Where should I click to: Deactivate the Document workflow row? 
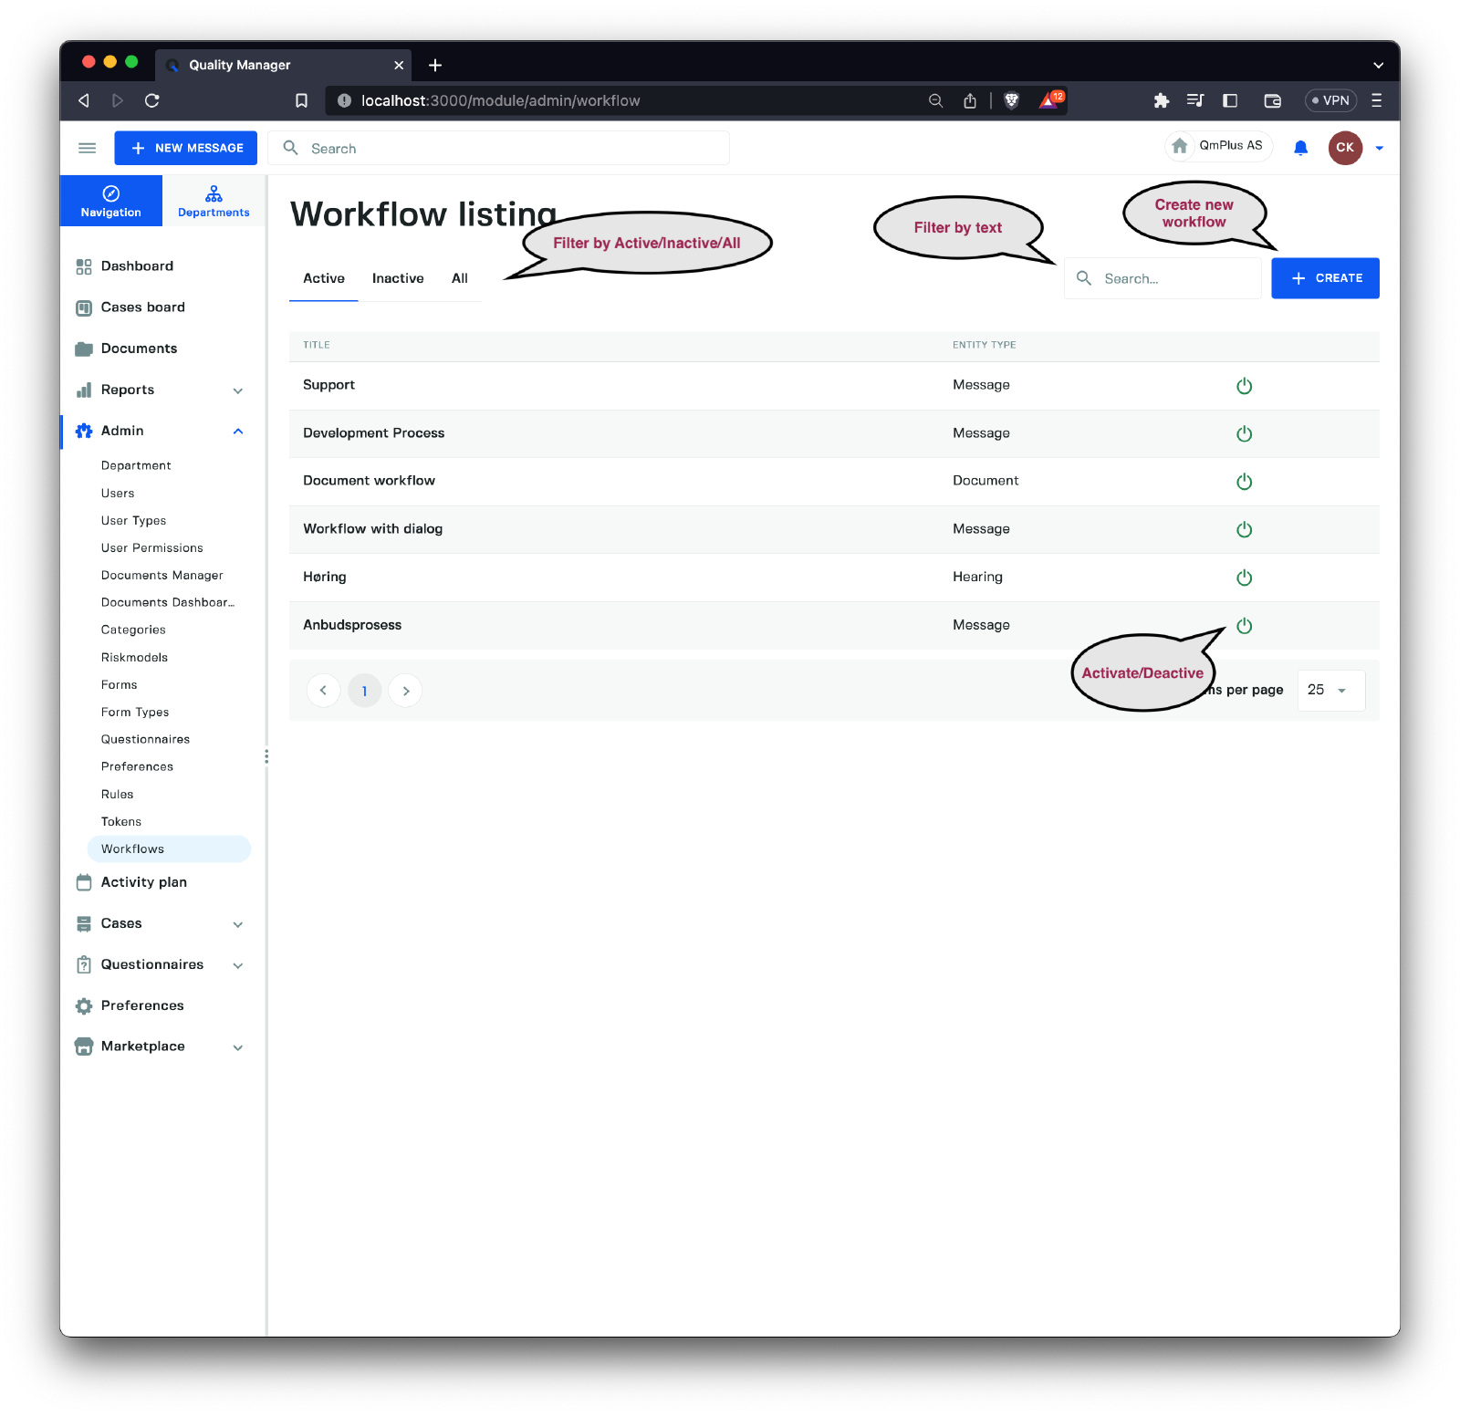coord(1244,482)
